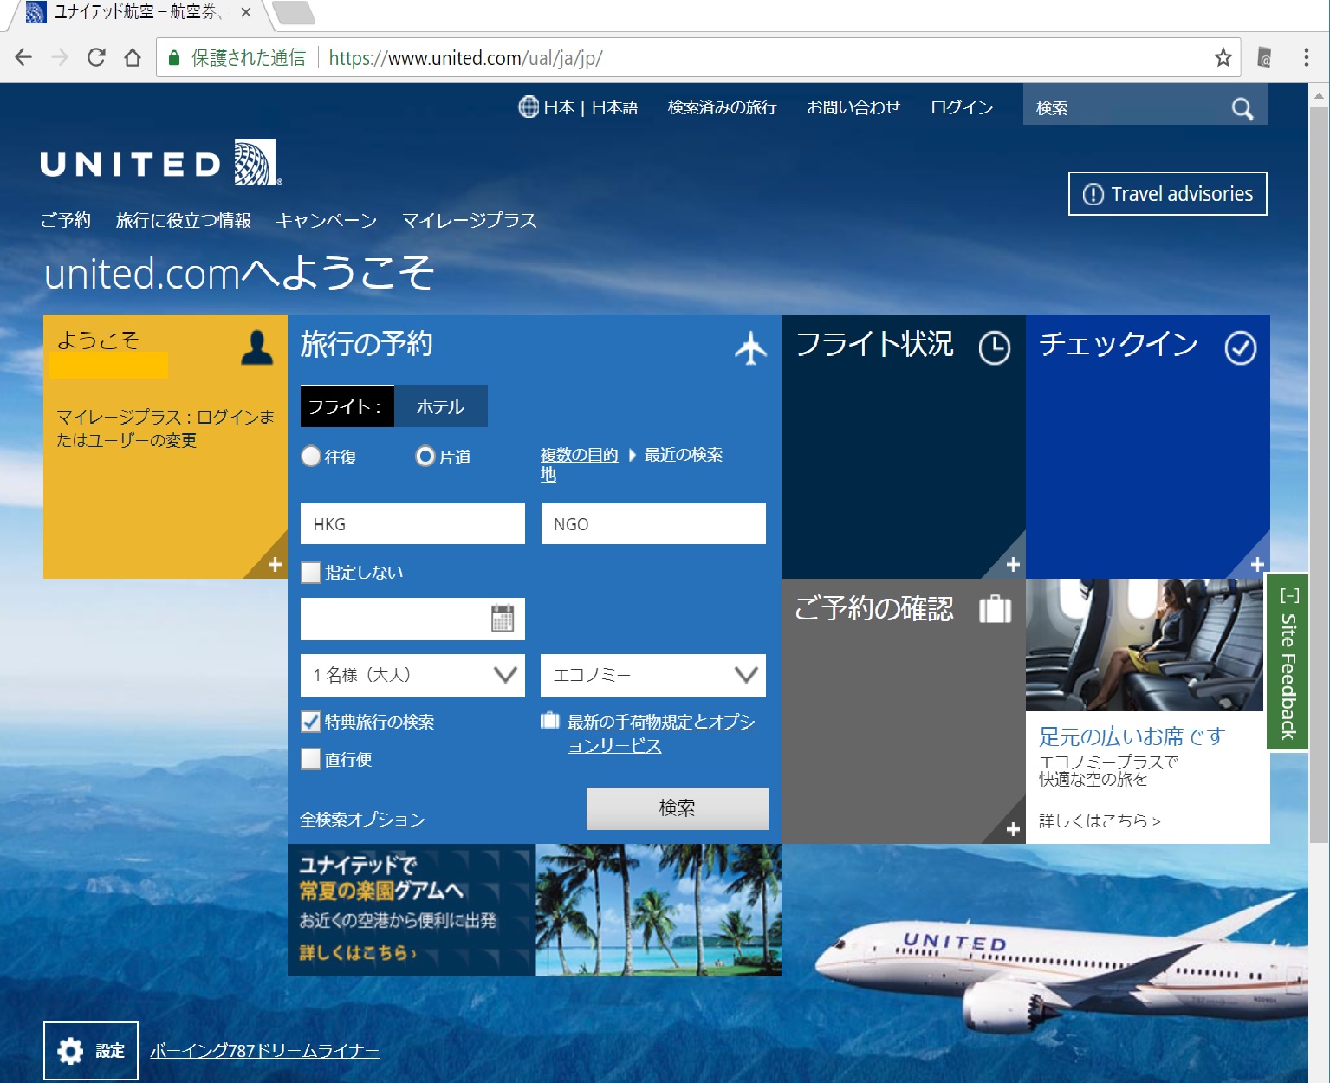Open 最新の手荷物規定とオプションサービス link
The width and height of the screenshot is (1330, 1083).
[661, 733]
